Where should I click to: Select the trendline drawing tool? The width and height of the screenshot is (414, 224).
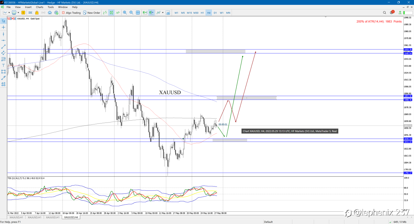tap(3, 47)
